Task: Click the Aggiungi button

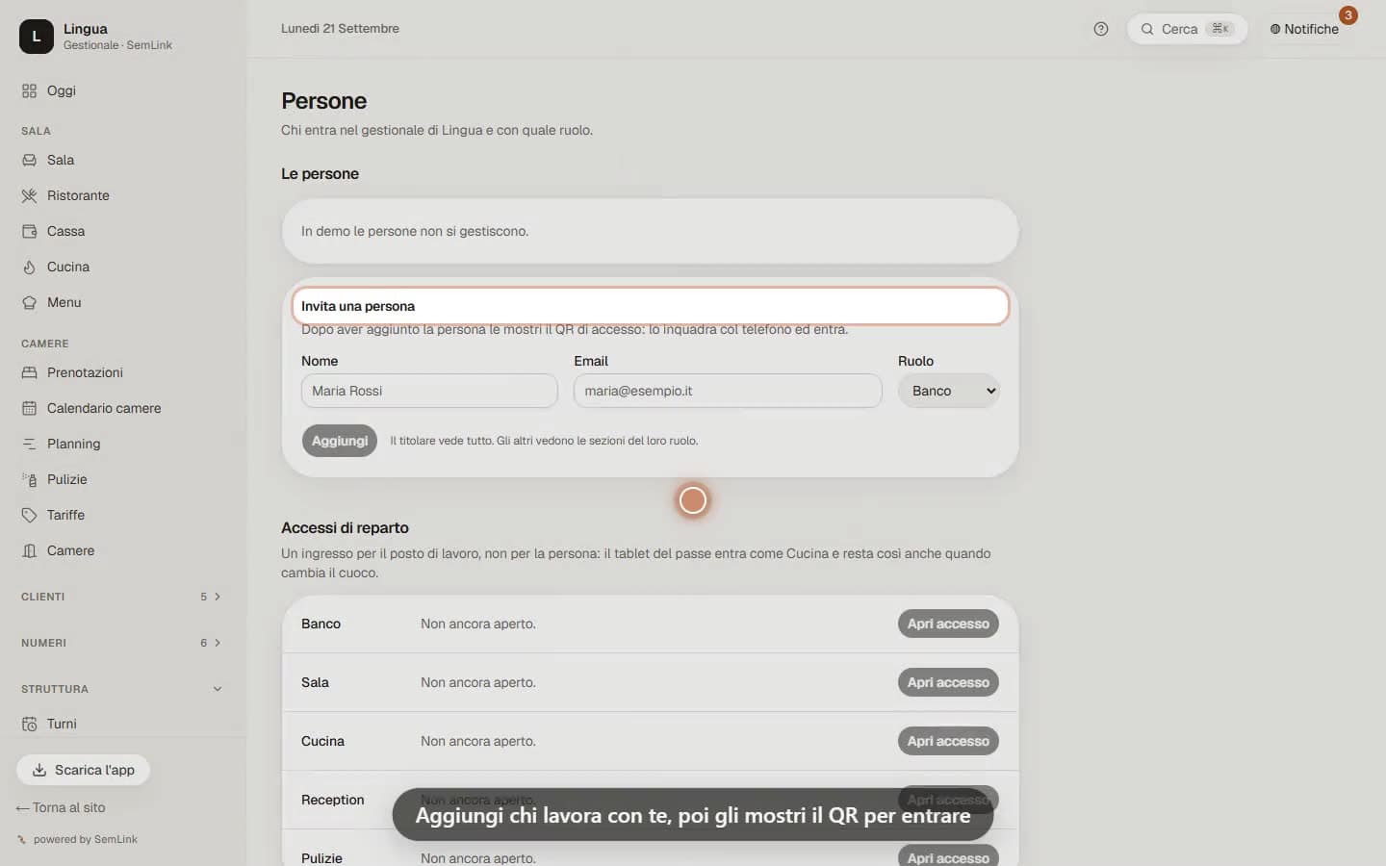Action: pyautogui.click(x=340, y=441)
